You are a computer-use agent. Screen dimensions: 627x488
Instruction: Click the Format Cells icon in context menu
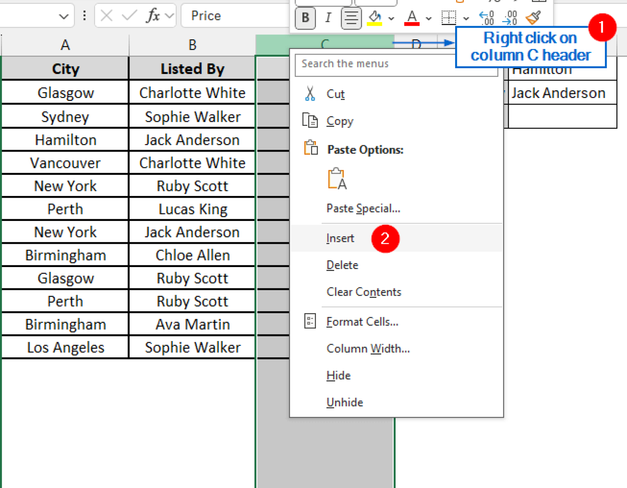[310, 321]
